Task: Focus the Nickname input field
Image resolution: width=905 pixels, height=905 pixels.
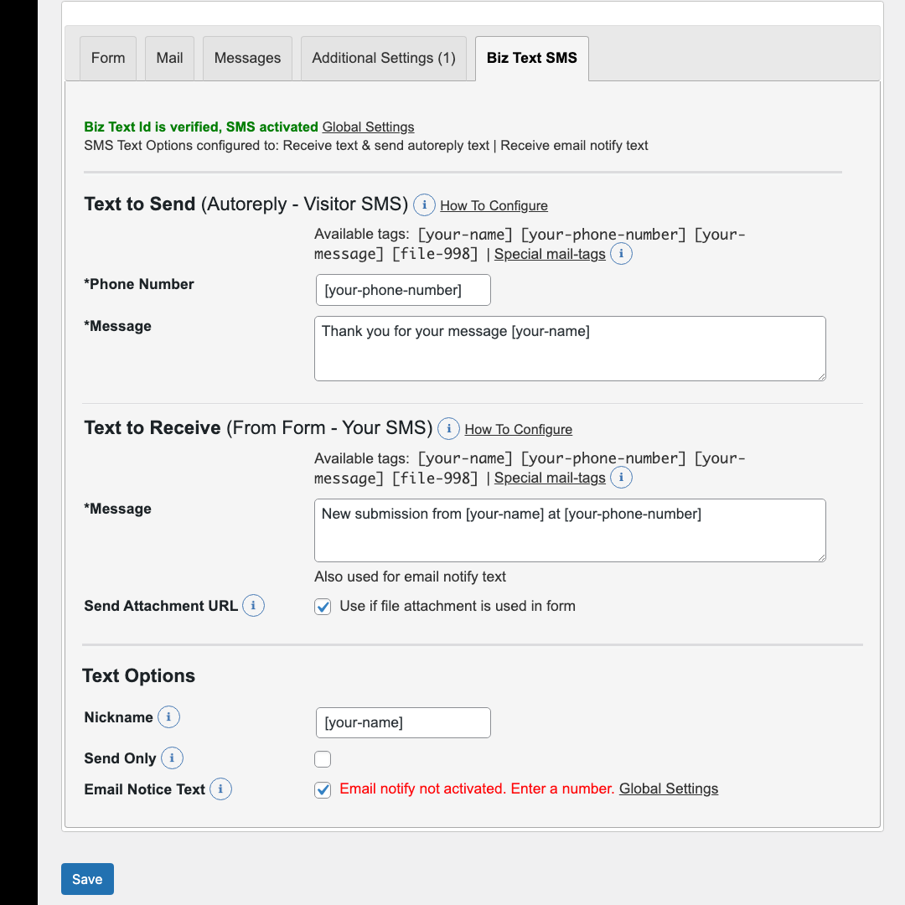Action: coord(403,722)
